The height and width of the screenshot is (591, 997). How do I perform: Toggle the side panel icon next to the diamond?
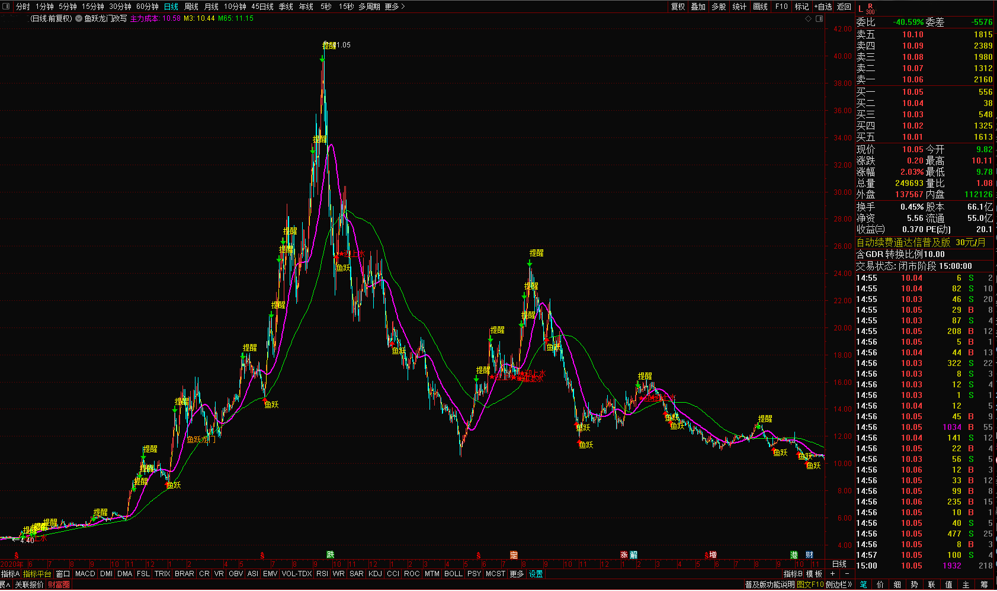click(819, 18)
